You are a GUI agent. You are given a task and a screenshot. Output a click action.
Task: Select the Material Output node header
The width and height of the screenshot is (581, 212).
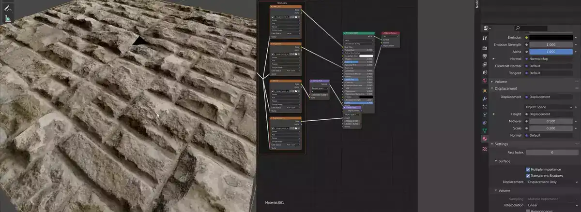391,33
